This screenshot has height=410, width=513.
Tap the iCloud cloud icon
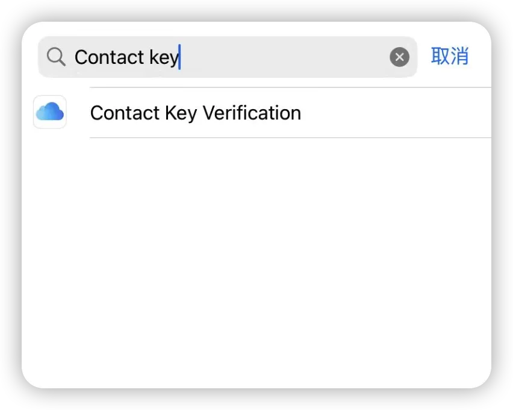coord(50,112)
